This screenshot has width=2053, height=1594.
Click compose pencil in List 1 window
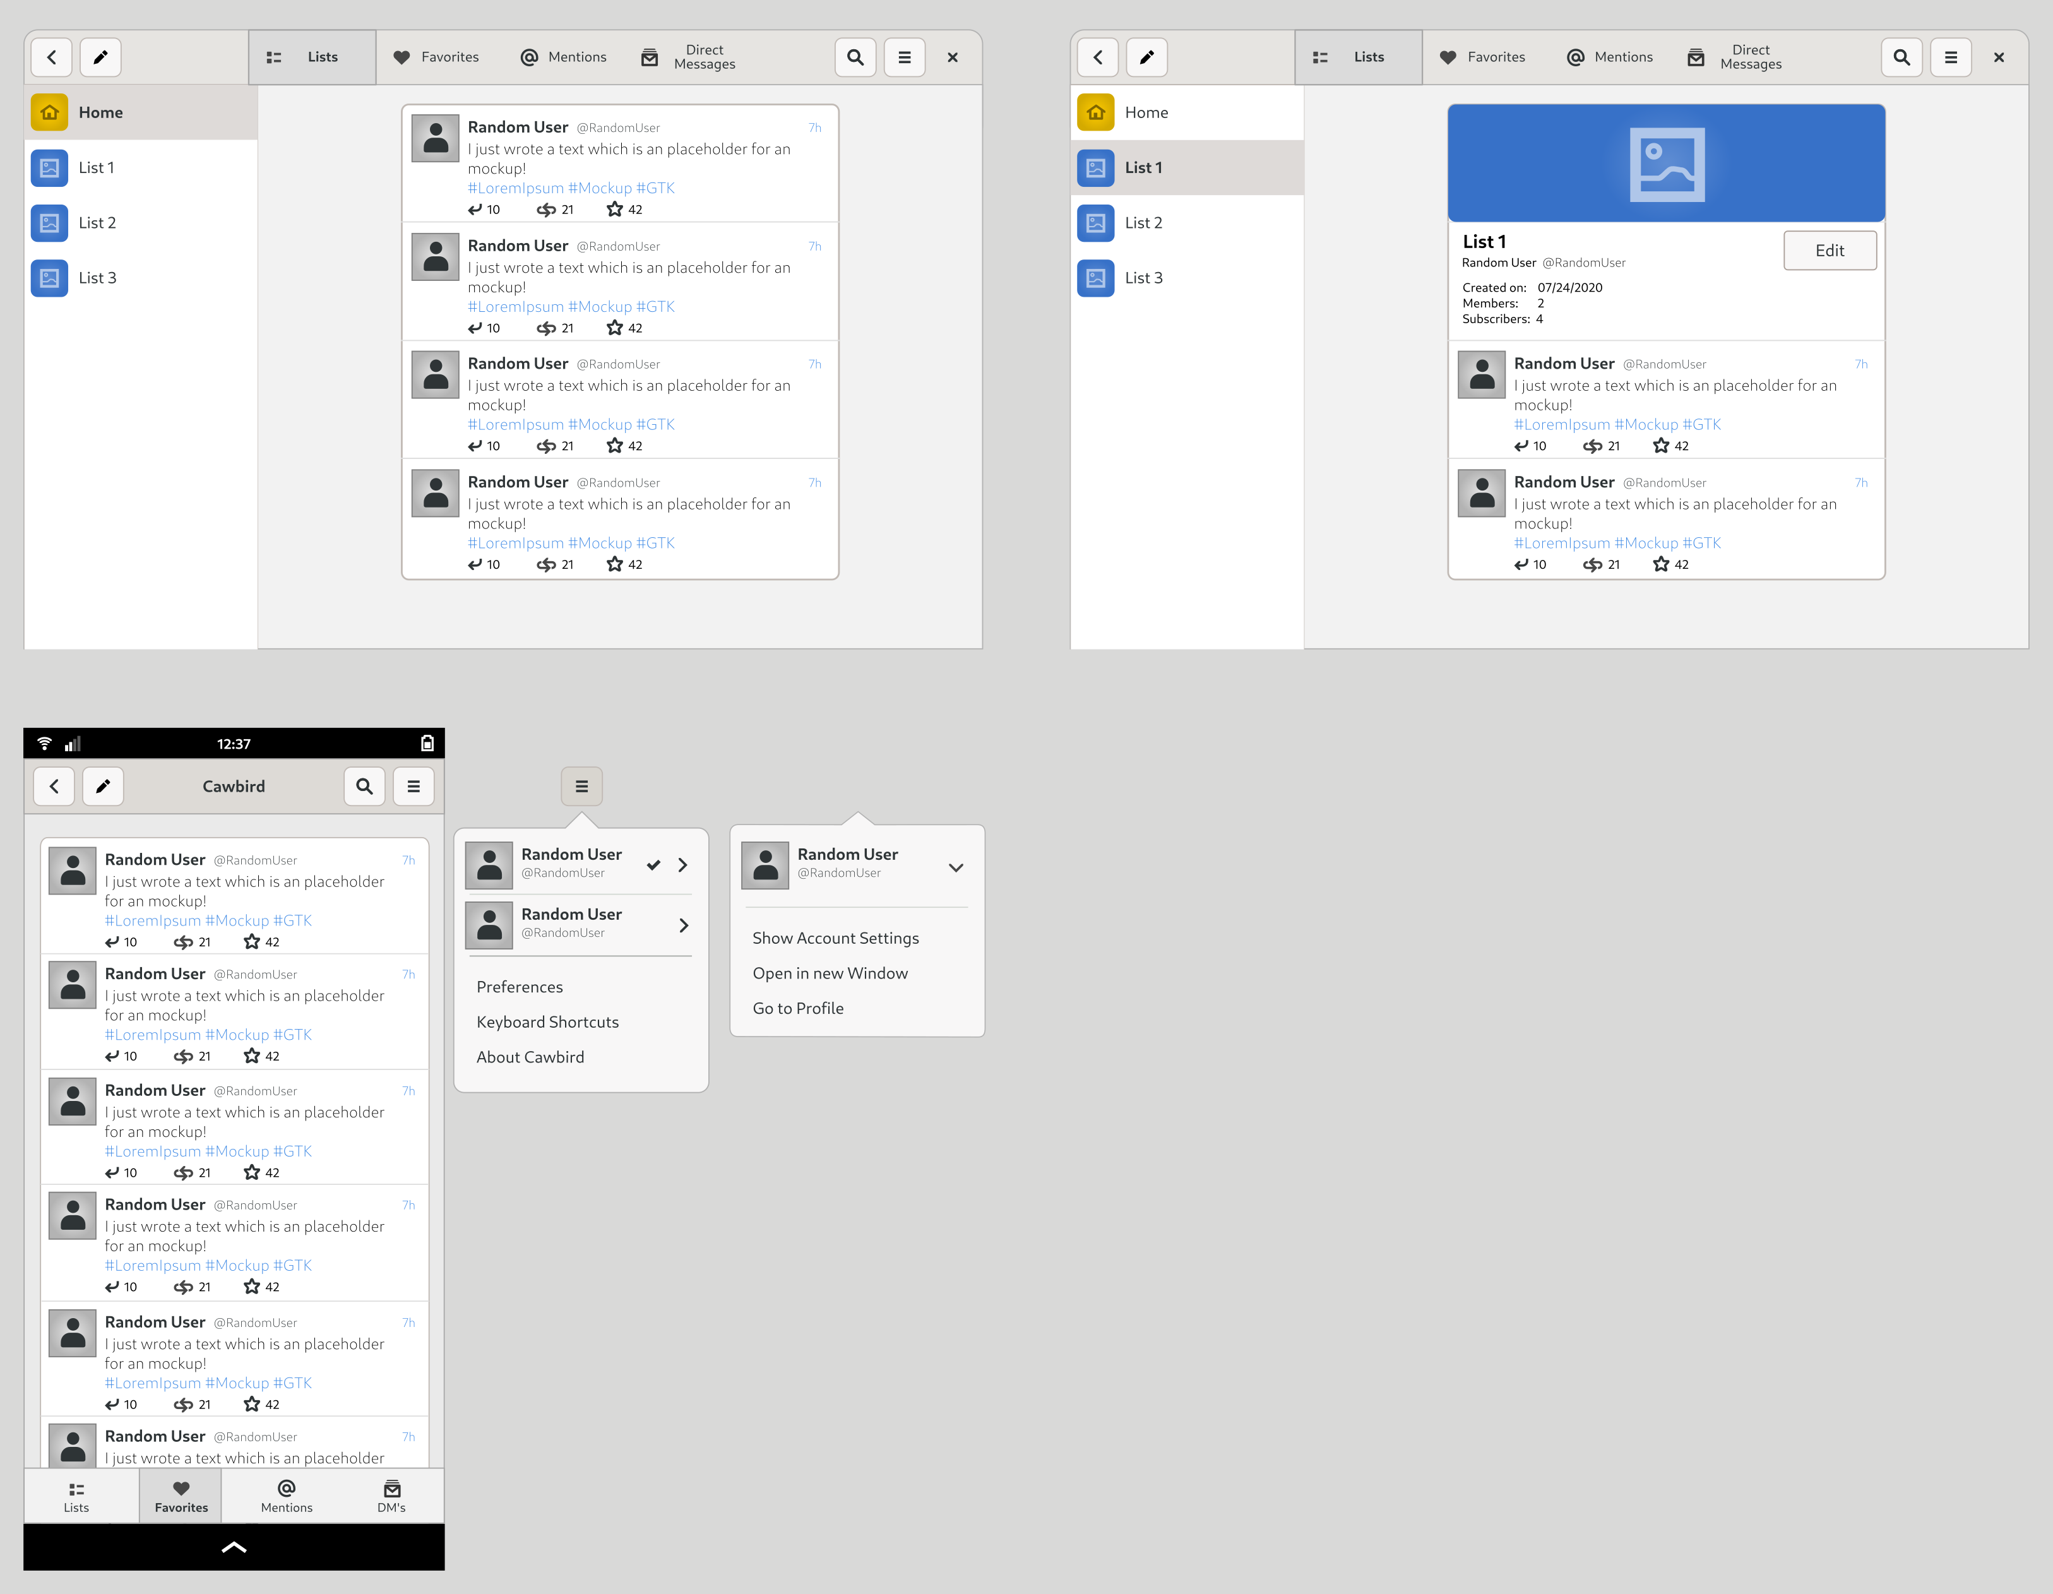(x=1147, y=57)
